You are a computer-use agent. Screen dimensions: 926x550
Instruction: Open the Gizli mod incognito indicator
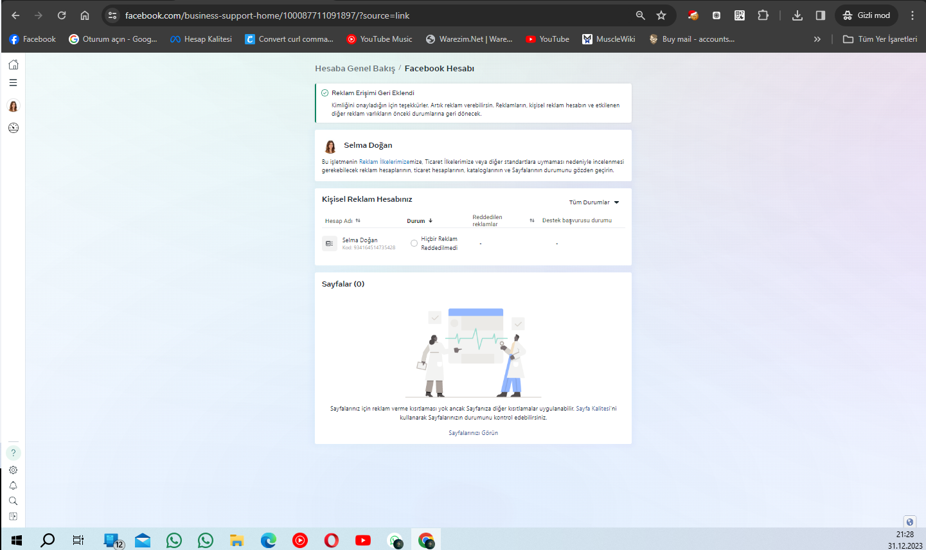866,15
